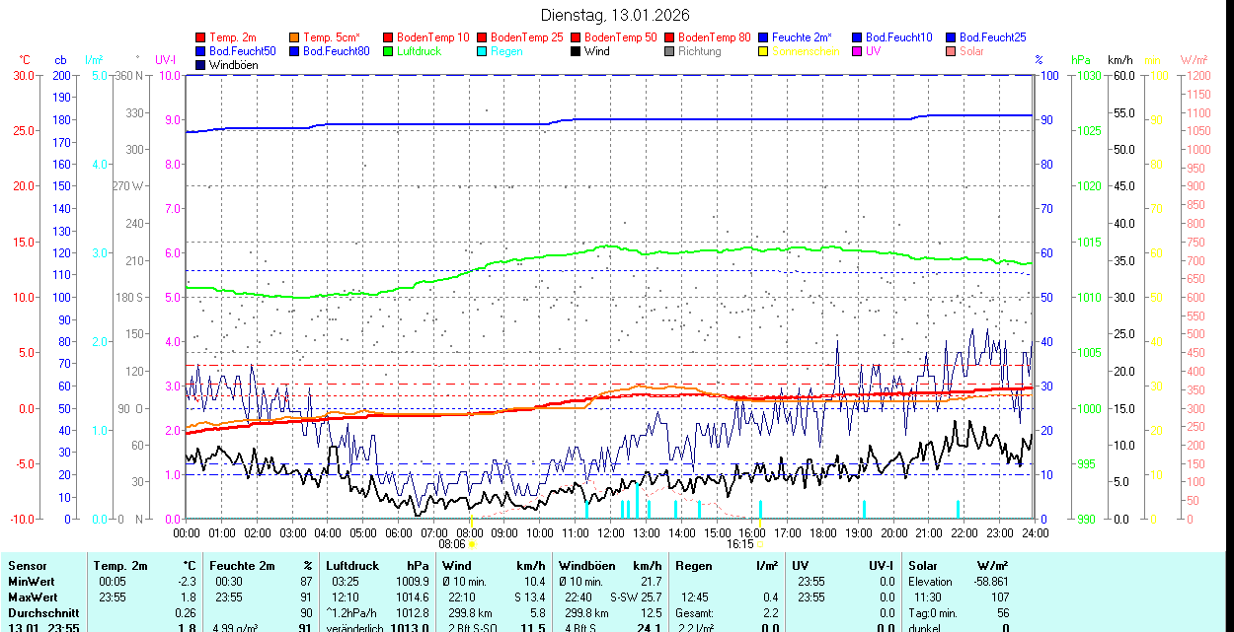Click the Solar legend label

[971, 51]
